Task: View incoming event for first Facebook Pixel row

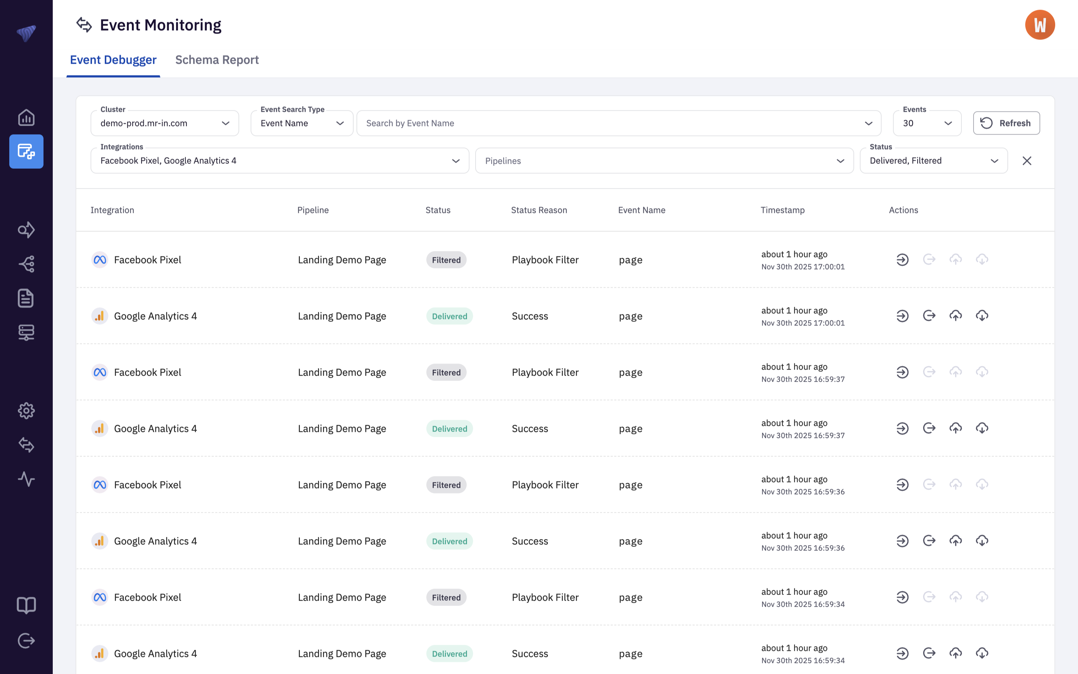Action: [902, 260]
